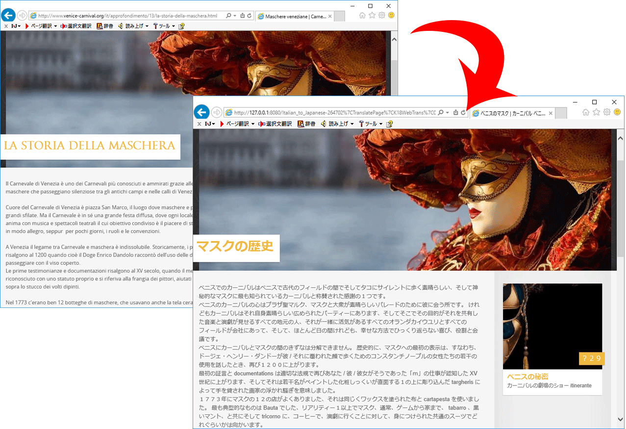The height and width of the screenshot is (429, 626).
Task: Open a new tab beside ベニスのマスク
Action: [x=561, y=113]
